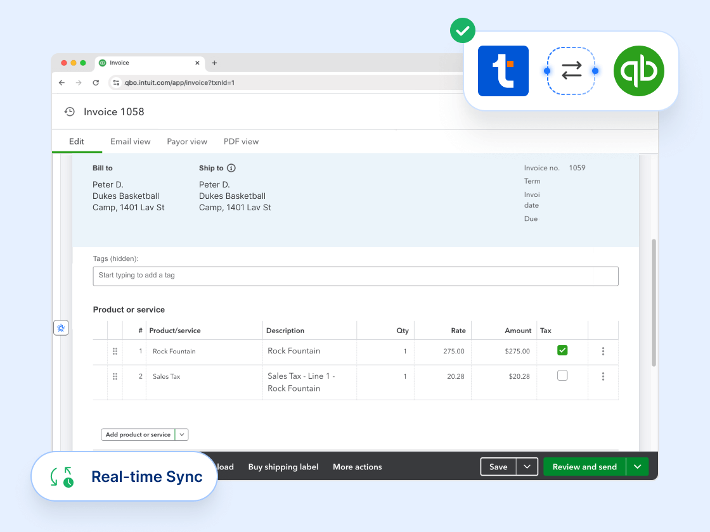This screenshot has height=532, width=710.
Task: Click Buy shipping label
Action: pyautogui.click(x=283, y=467)
